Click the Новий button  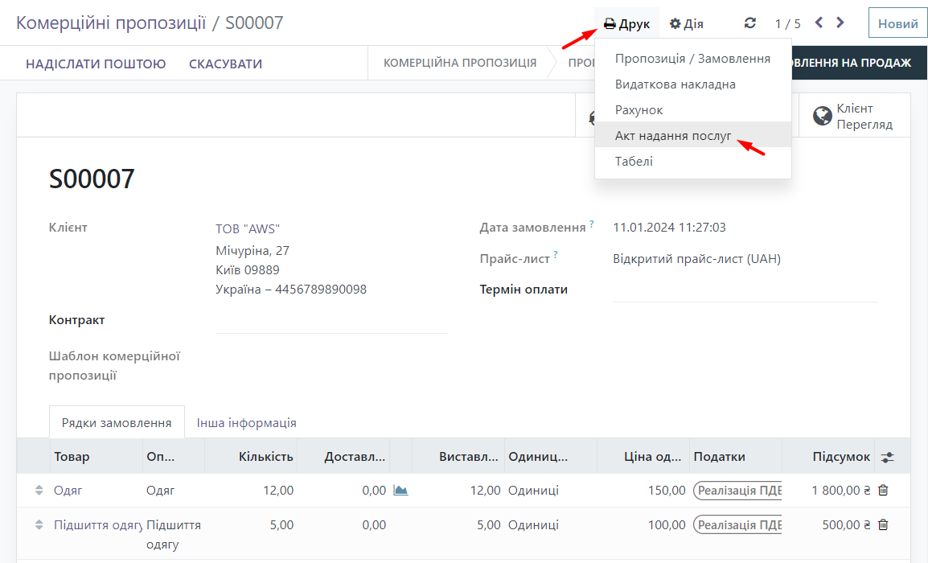pyautogui.click(x=897, y=23)
